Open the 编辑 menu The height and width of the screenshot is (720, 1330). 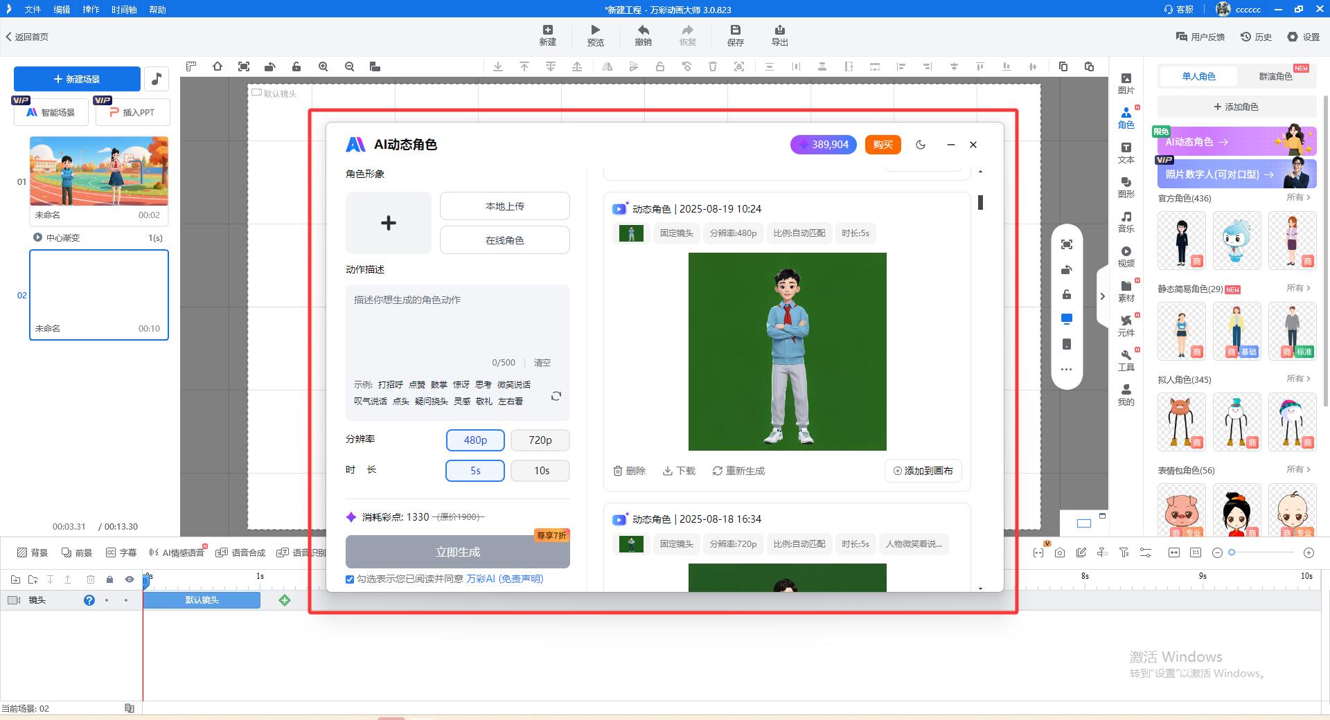[62, 10]
